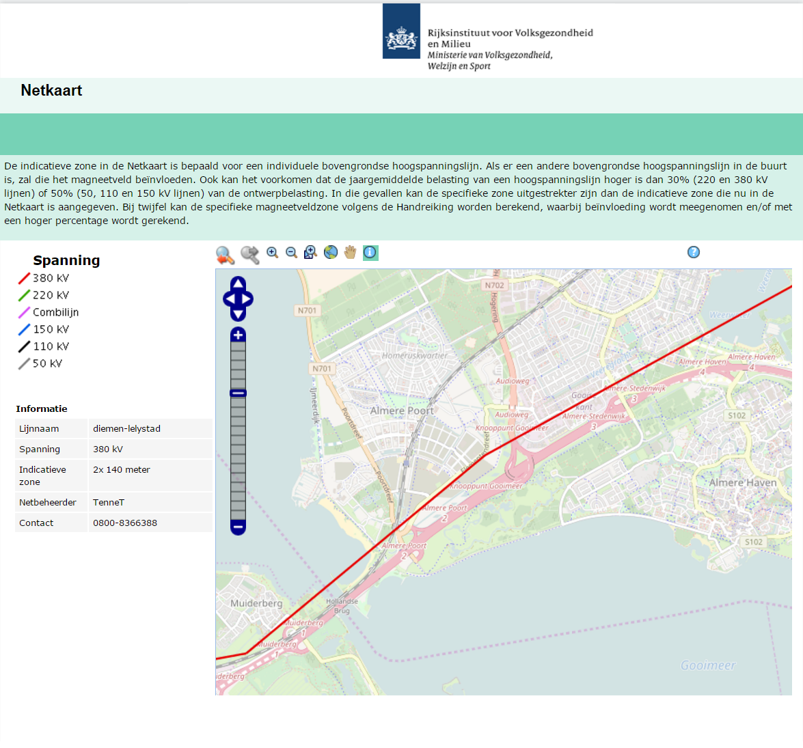This screenshot has width=803, height=748.
Task: Click the plus atop the zoom bar
Action: 238,335
